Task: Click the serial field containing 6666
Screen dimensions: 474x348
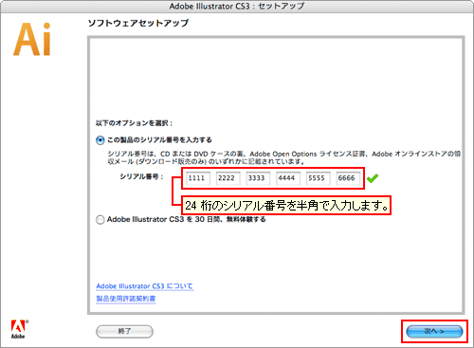Action: pyautogui.click(x=348, y=178)
